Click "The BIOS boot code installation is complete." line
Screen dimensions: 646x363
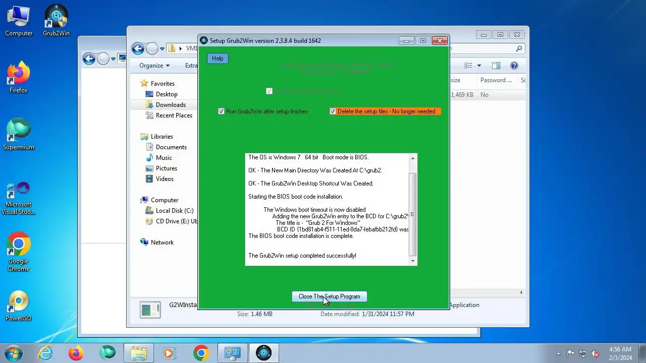[x=301, y=236]
